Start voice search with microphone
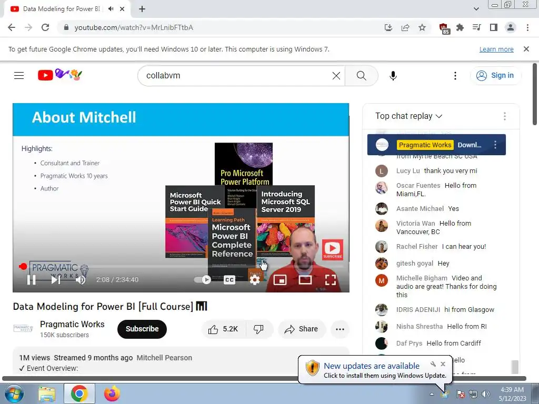 (x=393, y=76)
